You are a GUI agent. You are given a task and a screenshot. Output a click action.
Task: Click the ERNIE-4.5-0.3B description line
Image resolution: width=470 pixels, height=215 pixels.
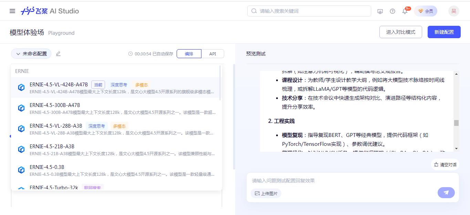pos(122,174)
